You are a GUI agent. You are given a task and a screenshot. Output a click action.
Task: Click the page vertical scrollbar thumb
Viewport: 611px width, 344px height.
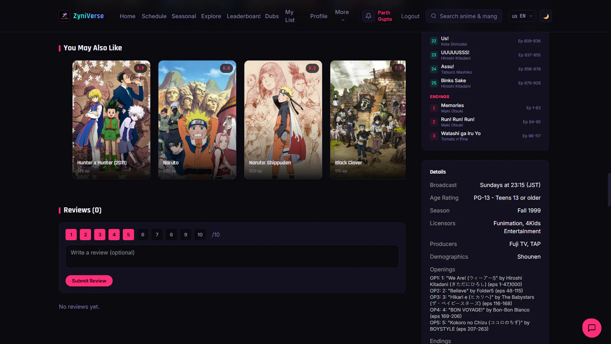pyautogui.click(x=609, y=190)
